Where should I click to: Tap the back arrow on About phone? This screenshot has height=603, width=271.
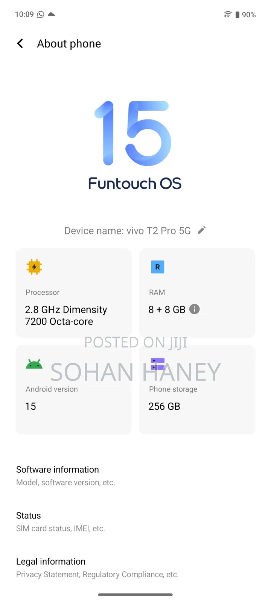(20, 43)
